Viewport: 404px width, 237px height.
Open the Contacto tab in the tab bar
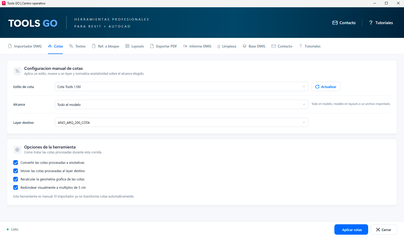(x=282, y=46)
